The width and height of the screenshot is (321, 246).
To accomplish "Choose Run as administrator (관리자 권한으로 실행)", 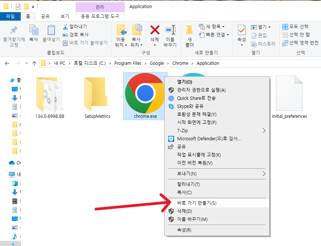I will (x=217, y=90).
